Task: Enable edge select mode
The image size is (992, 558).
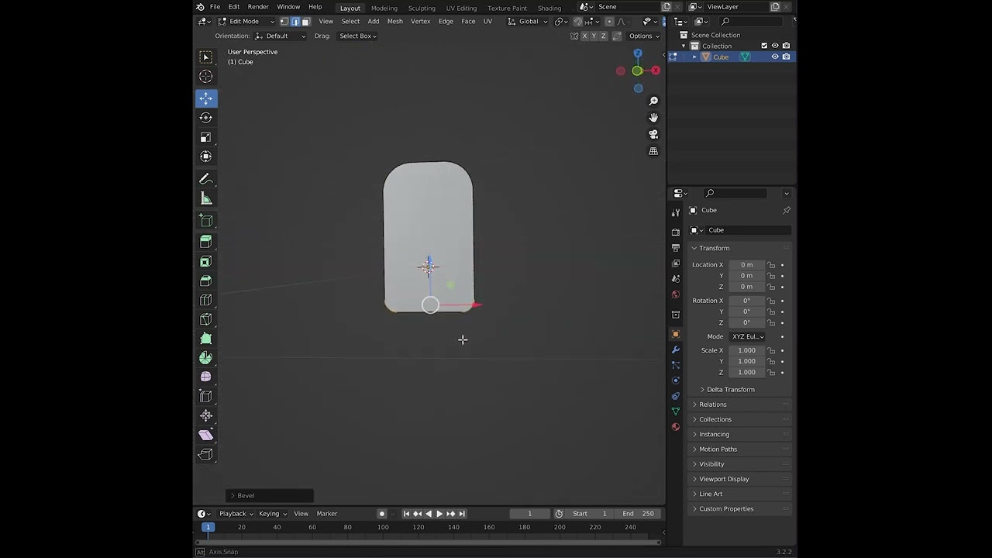Action: (x=295, y=22)
